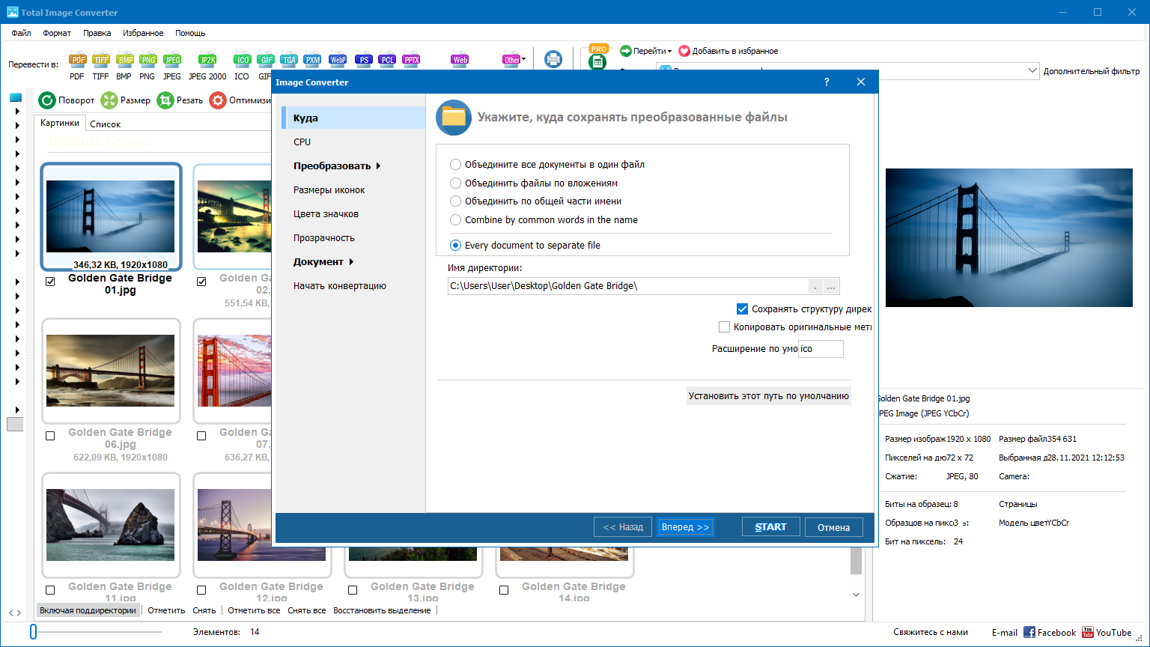This screenshot has width=1150, height=647.
Task: Open the Other formats dropdown
Action: [514, 60]
